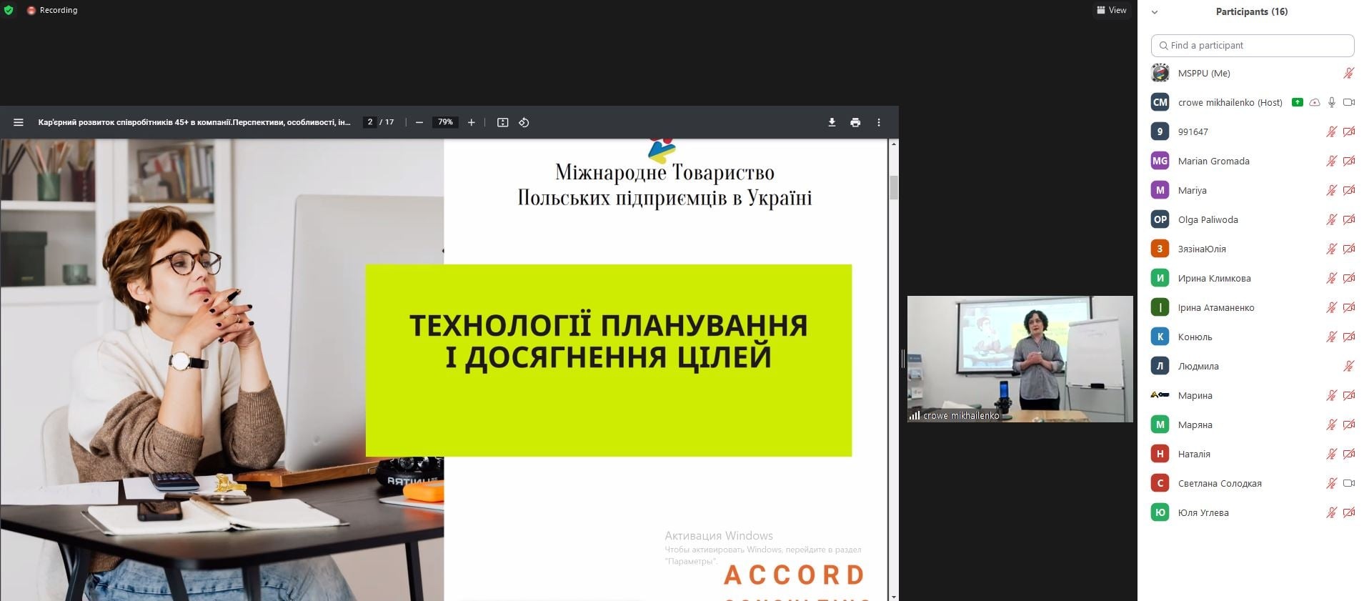Click the 79% zoom level box
1364x601 pixels.
445,123
